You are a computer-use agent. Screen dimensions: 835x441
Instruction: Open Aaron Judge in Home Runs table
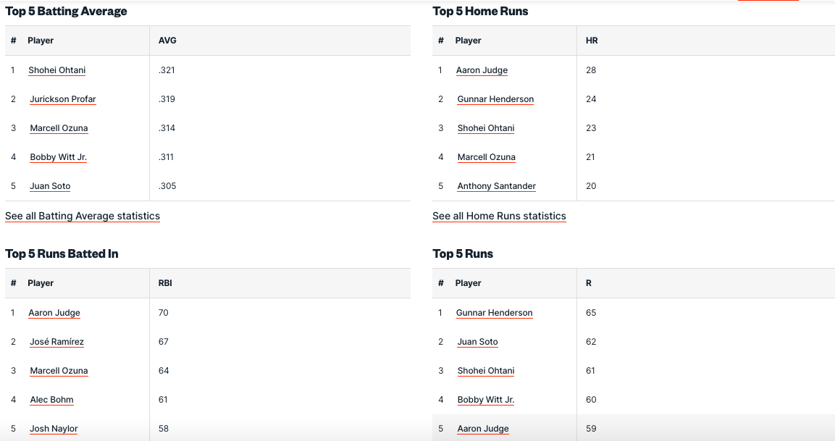(x=482, y=70)
